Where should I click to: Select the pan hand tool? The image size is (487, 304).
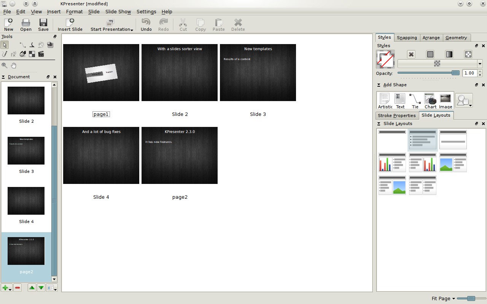[13, 65]
